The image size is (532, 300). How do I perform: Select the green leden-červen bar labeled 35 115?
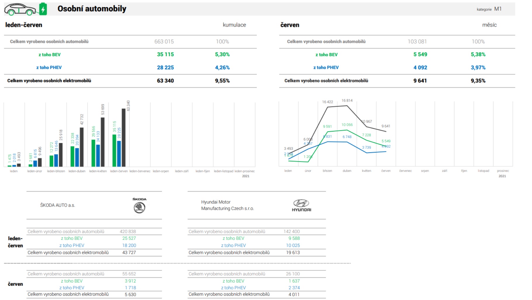(114, 150)
